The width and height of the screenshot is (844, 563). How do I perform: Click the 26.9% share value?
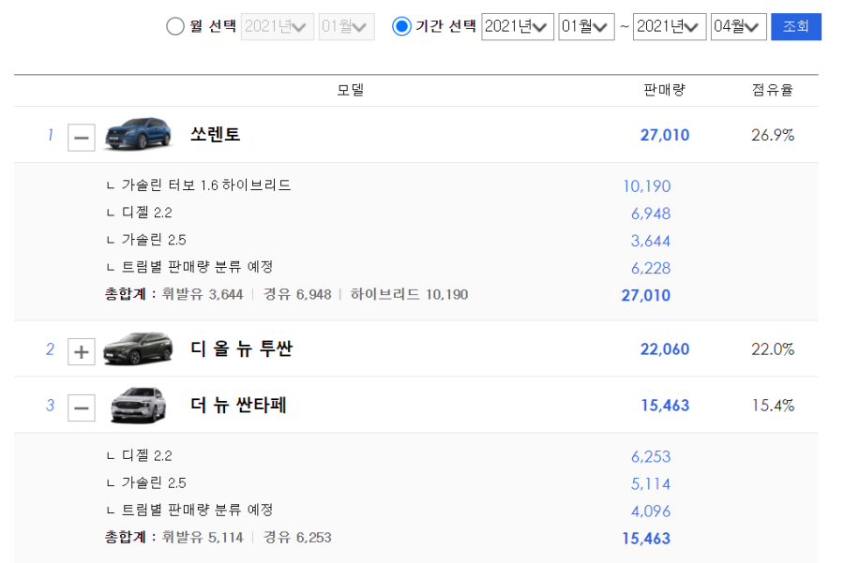[773, 135]
